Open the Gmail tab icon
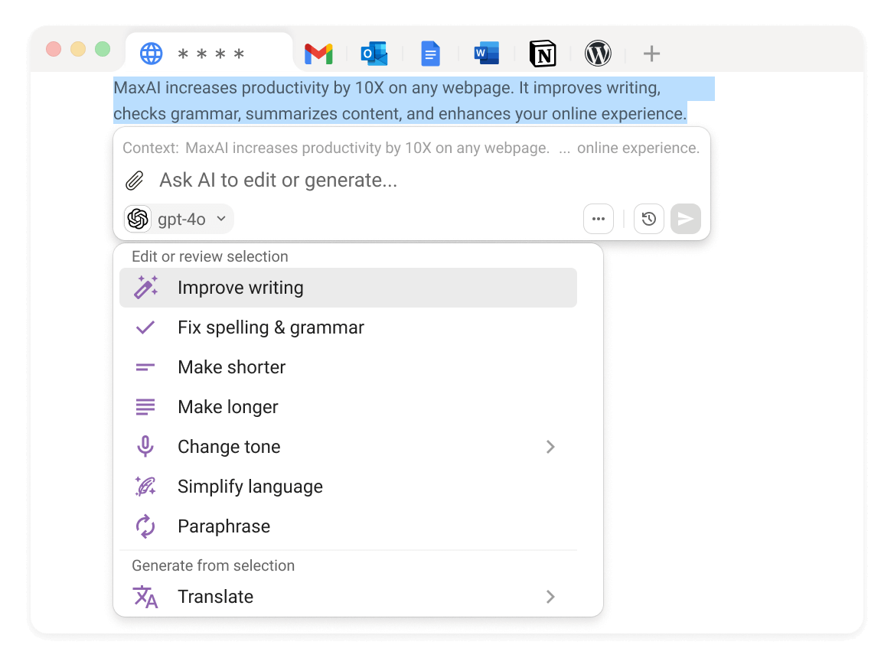The image size is (894, 661). tap(318, 54)
